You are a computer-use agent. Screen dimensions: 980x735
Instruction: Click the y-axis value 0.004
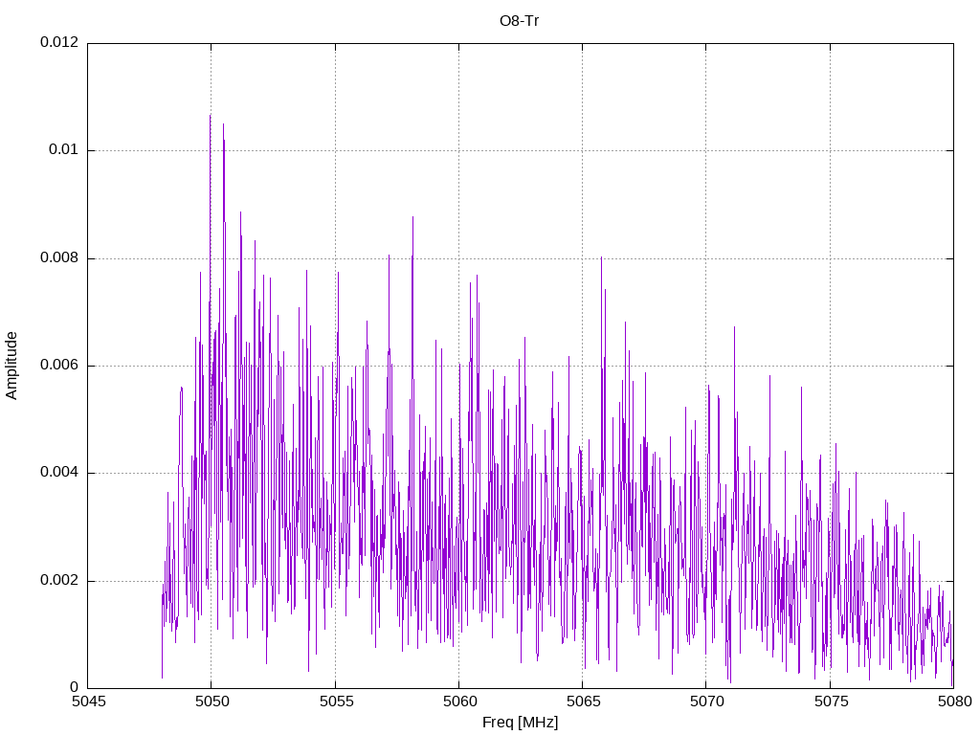[59, 473]
